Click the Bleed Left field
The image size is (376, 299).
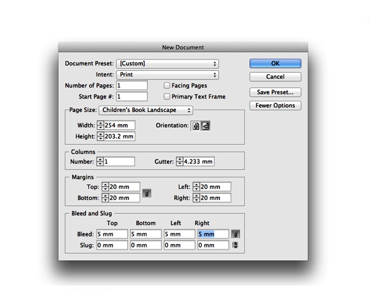click(x=180, y=234)
